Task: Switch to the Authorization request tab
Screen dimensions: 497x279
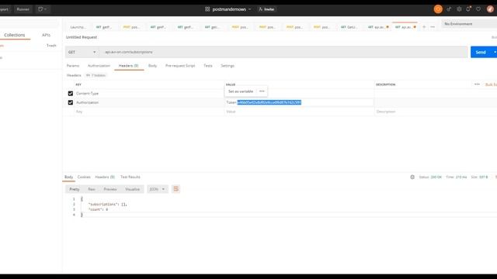Action: (x=99, y=66)
